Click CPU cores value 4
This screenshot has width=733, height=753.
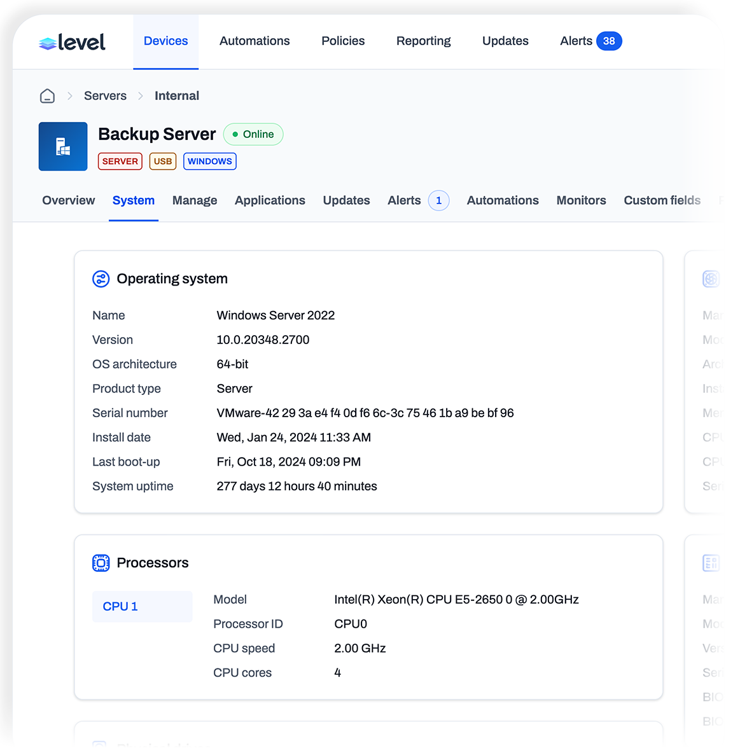point(338,674)
